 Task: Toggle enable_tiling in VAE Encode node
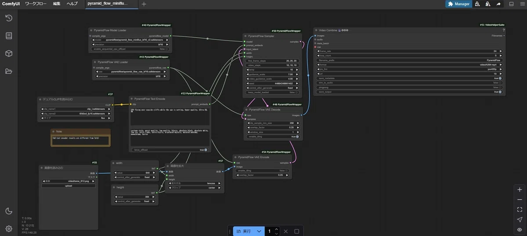coord(262,170)
